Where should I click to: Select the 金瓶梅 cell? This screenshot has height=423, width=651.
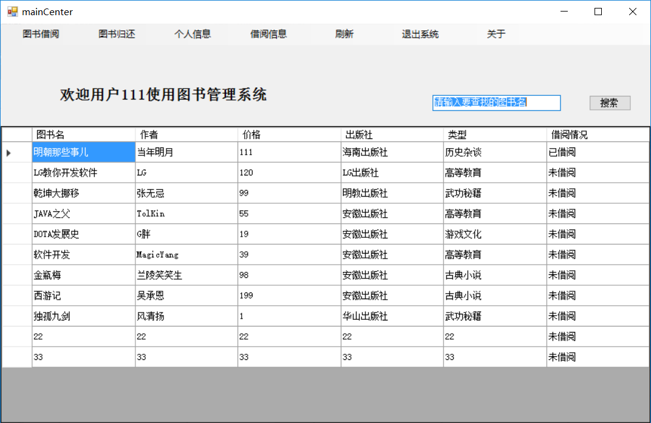(x=83, y=275)
